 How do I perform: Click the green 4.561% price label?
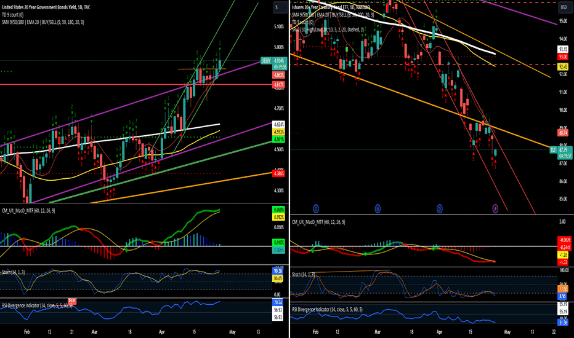click(x=279, y=140)
